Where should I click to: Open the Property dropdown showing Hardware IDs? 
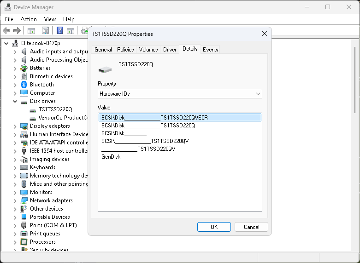(180, 94)
